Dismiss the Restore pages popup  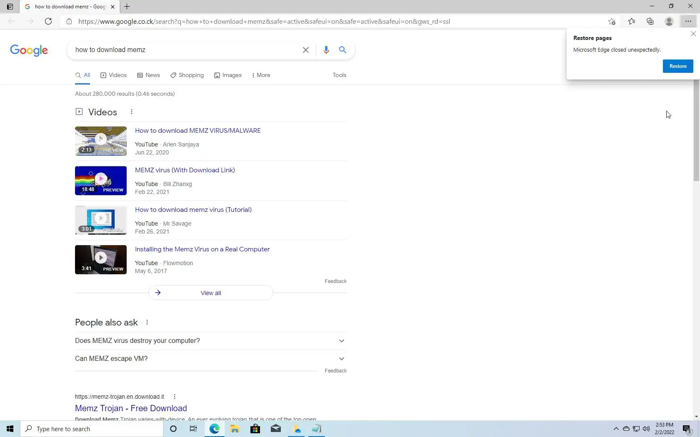click(693, 34)
